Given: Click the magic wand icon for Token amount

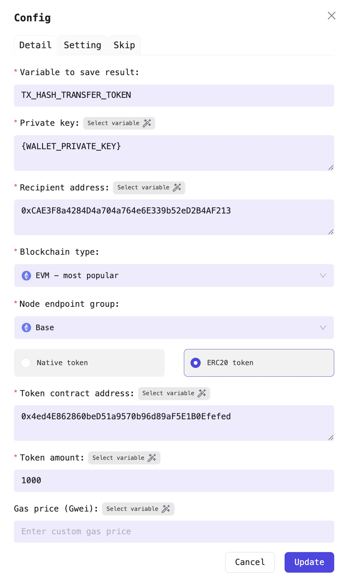Looking at the screenshot, I should coord(152,458).
